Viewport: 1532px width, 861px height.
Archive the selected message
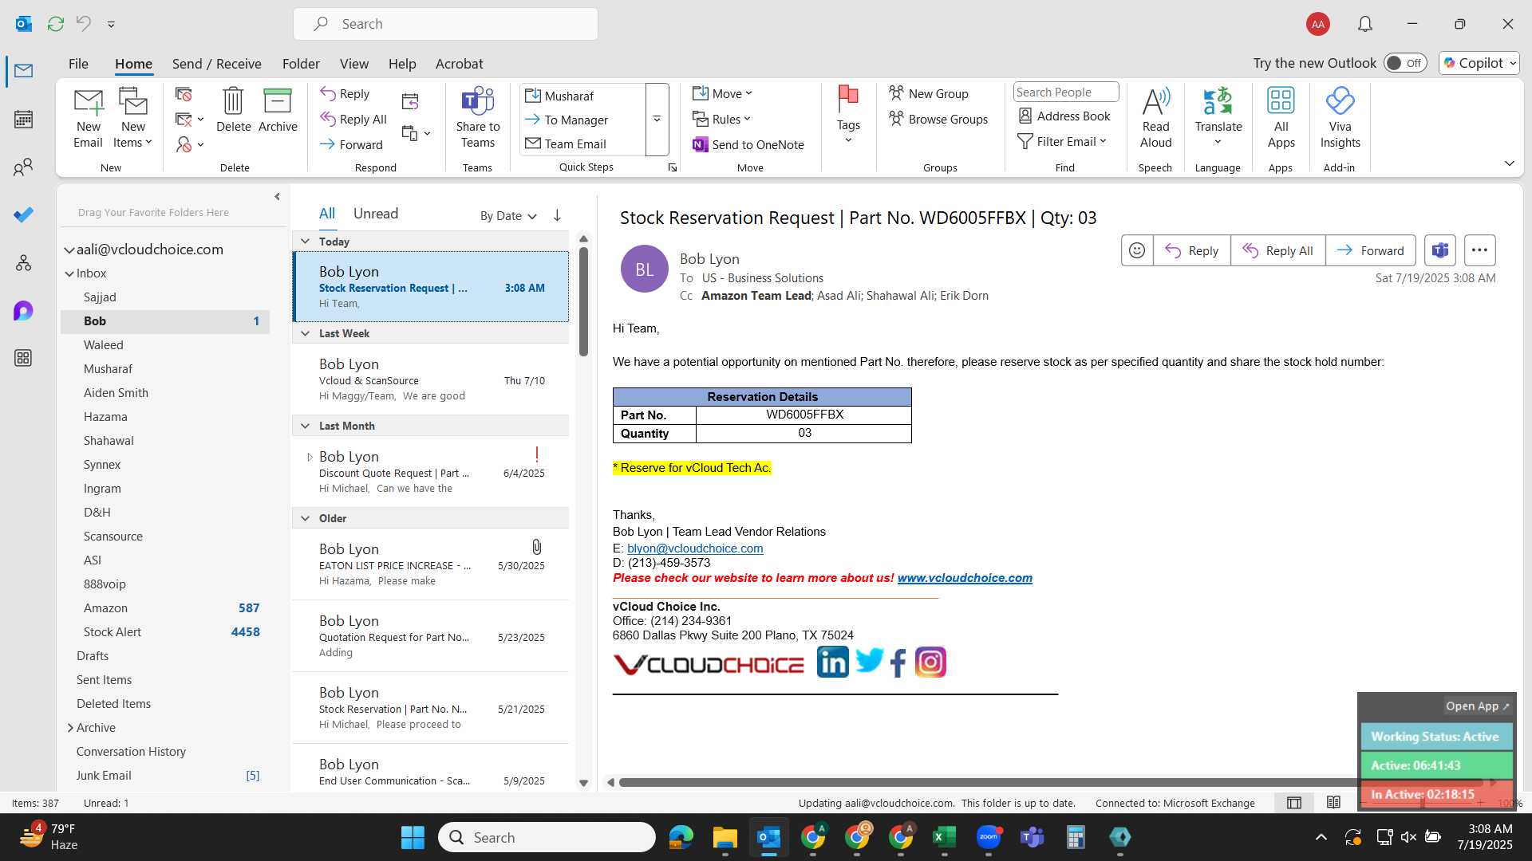tap(278, 111)
